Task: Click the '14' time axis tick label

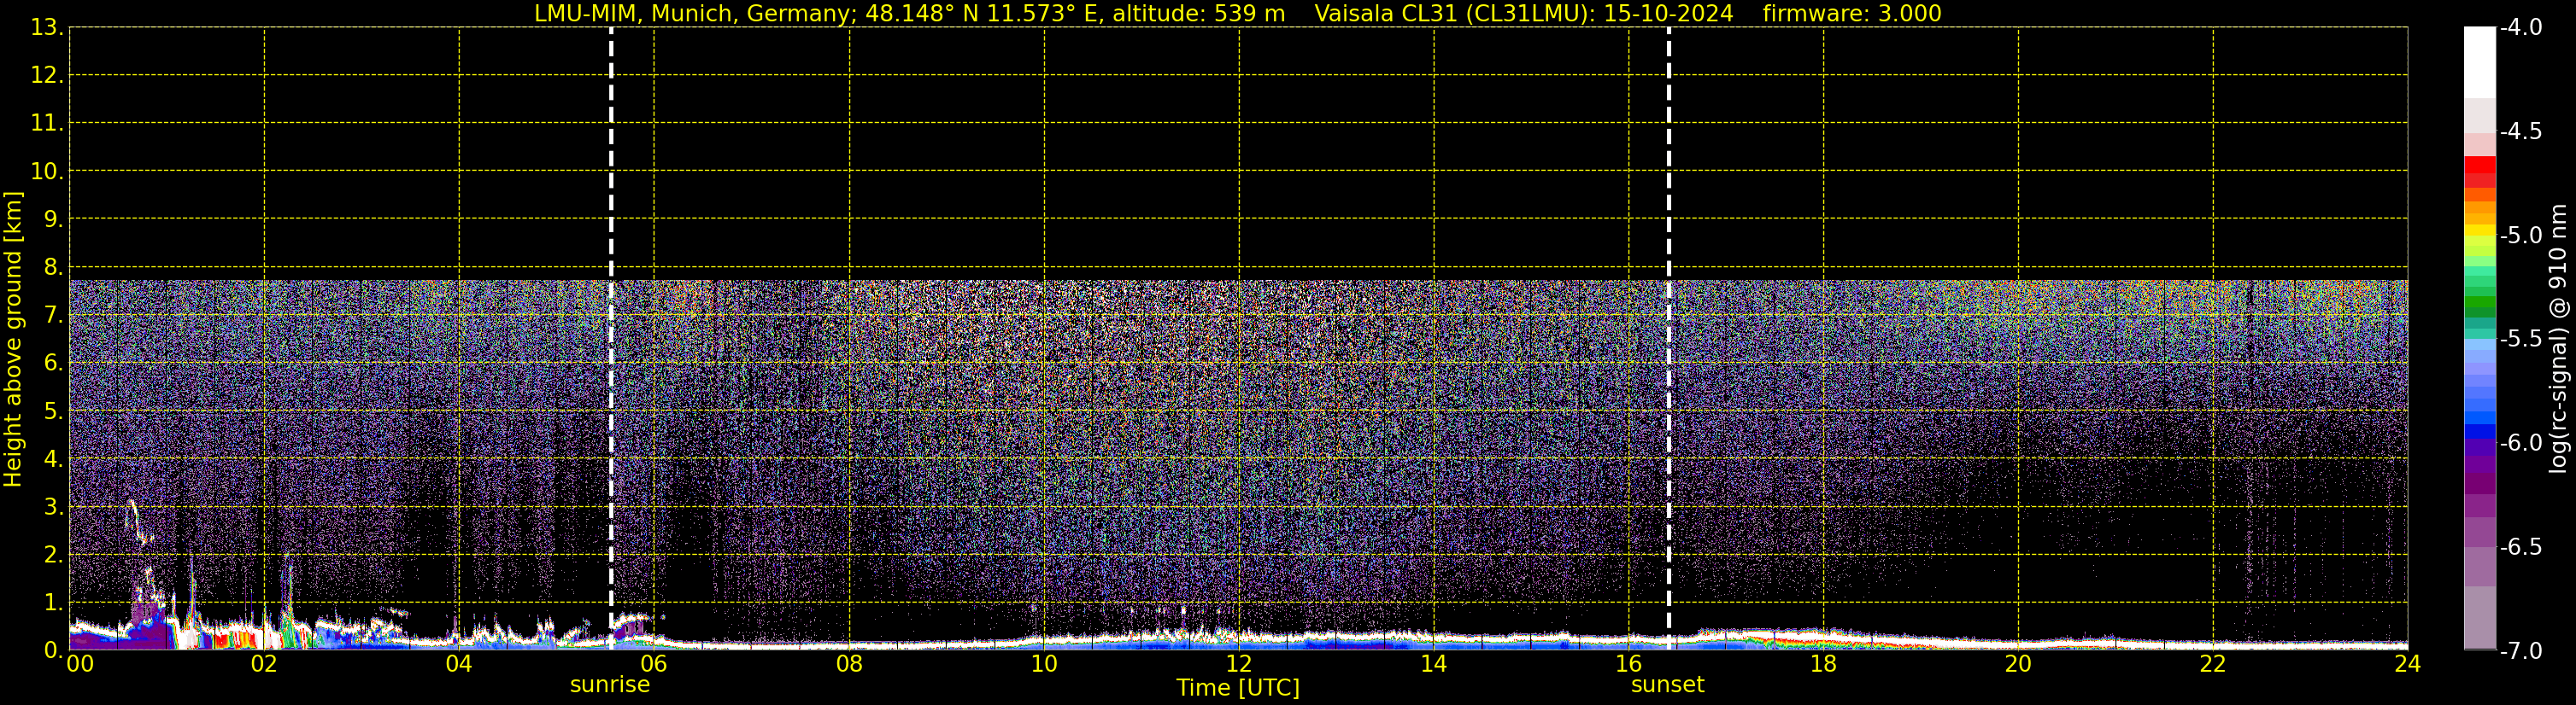Action: point(1434,664)
